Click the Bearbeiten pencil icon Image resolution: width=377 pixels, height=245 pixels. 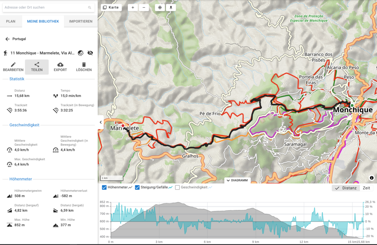coord(13,65)
